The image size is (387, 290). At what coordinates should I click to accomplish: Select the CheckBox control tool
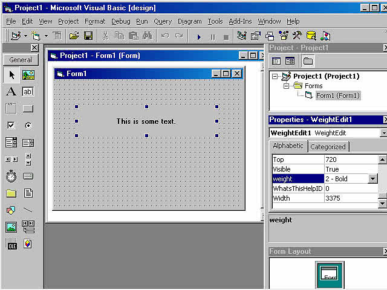[11, 126]
